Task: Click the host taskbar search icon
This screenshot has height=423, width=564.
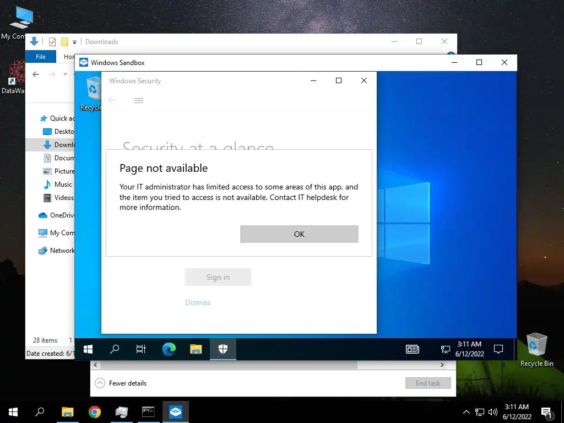Action: tap(40, 412)
